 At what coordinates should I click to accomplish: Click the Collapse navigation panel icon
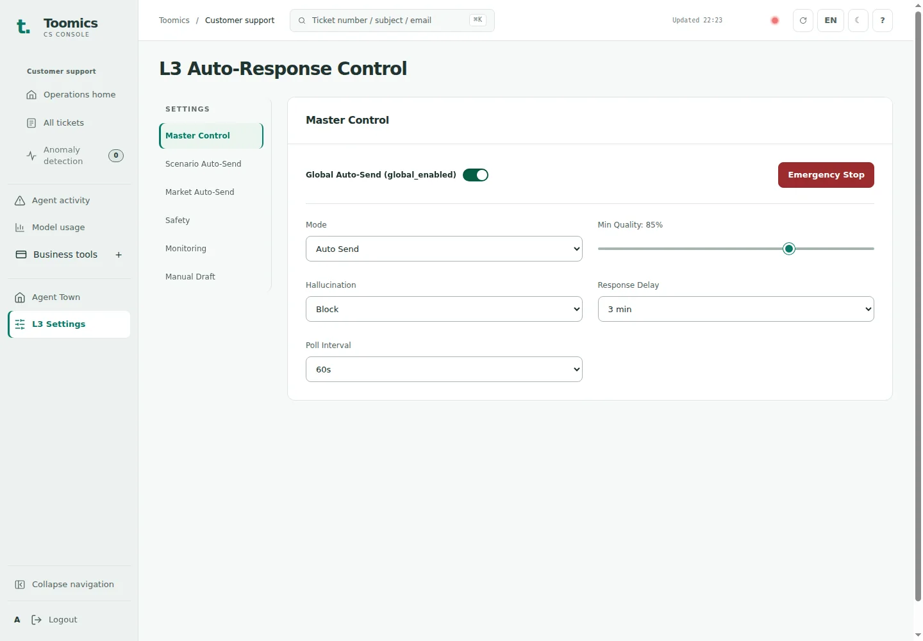click(20, 585)
